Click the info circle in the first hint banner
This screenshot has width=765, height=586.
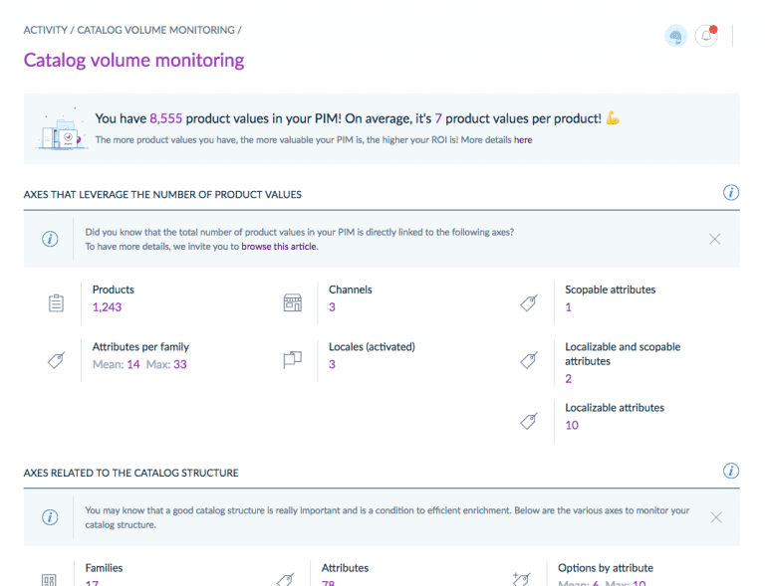pos(49,239)
